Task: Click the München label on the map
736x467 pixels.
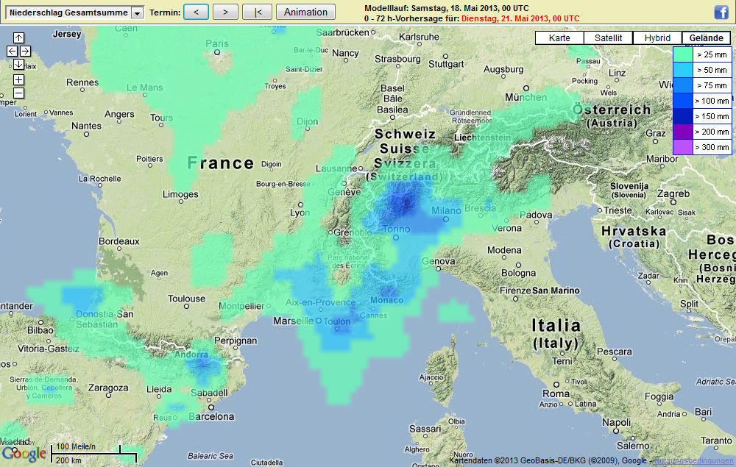Action: (x=526, y=97)
